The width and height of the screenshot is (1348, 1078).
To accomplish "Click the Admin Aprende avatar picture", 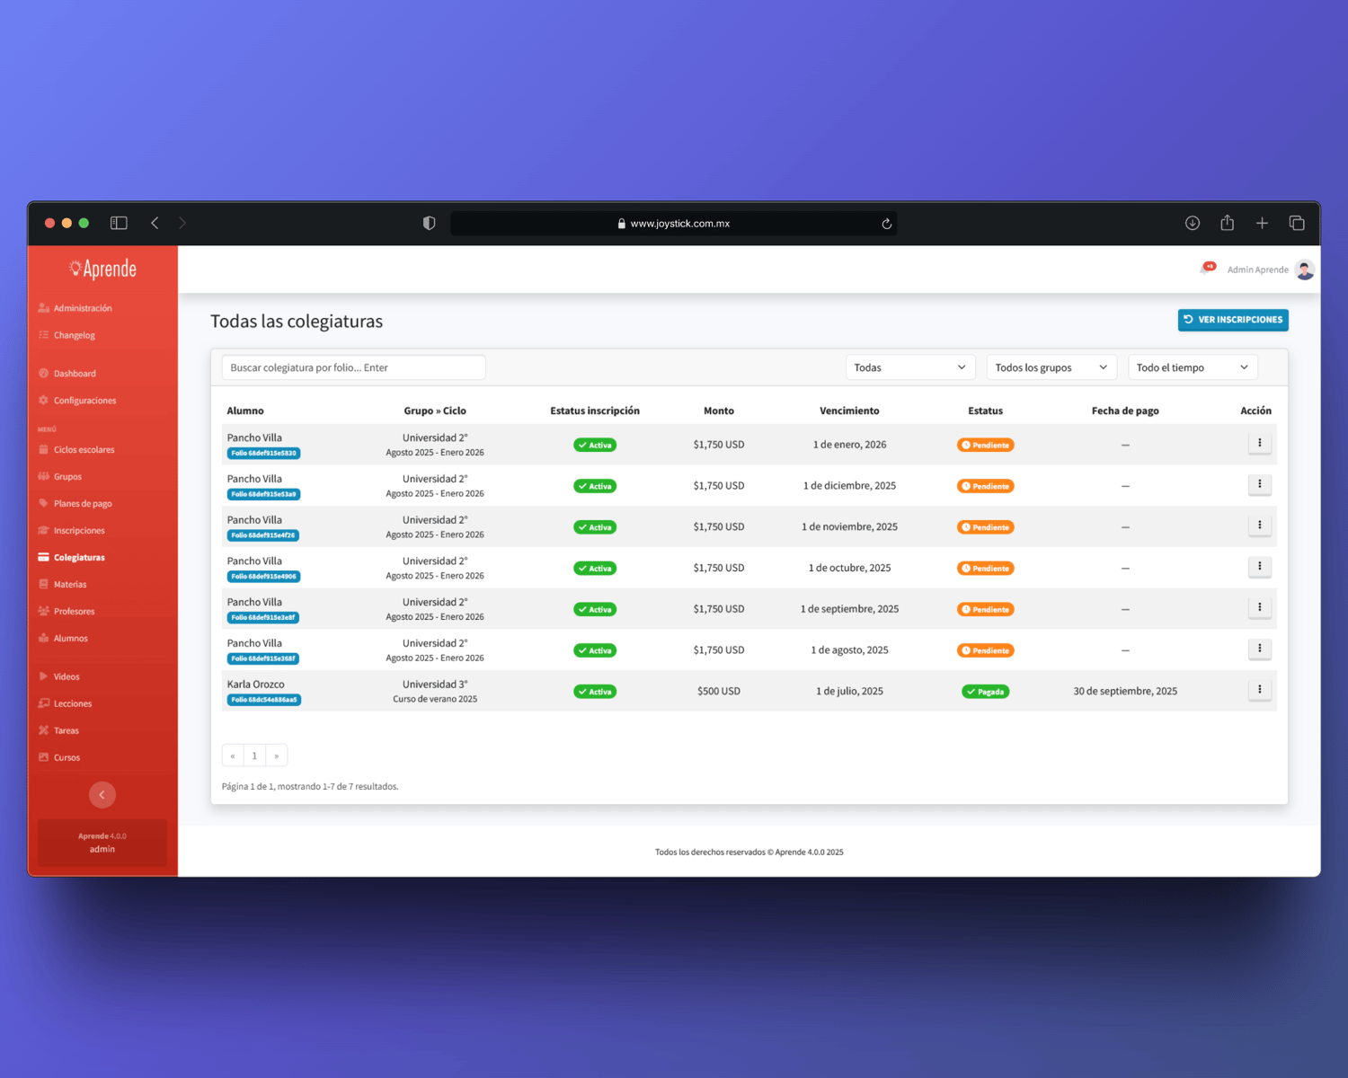I will (x=1305, y=269).
